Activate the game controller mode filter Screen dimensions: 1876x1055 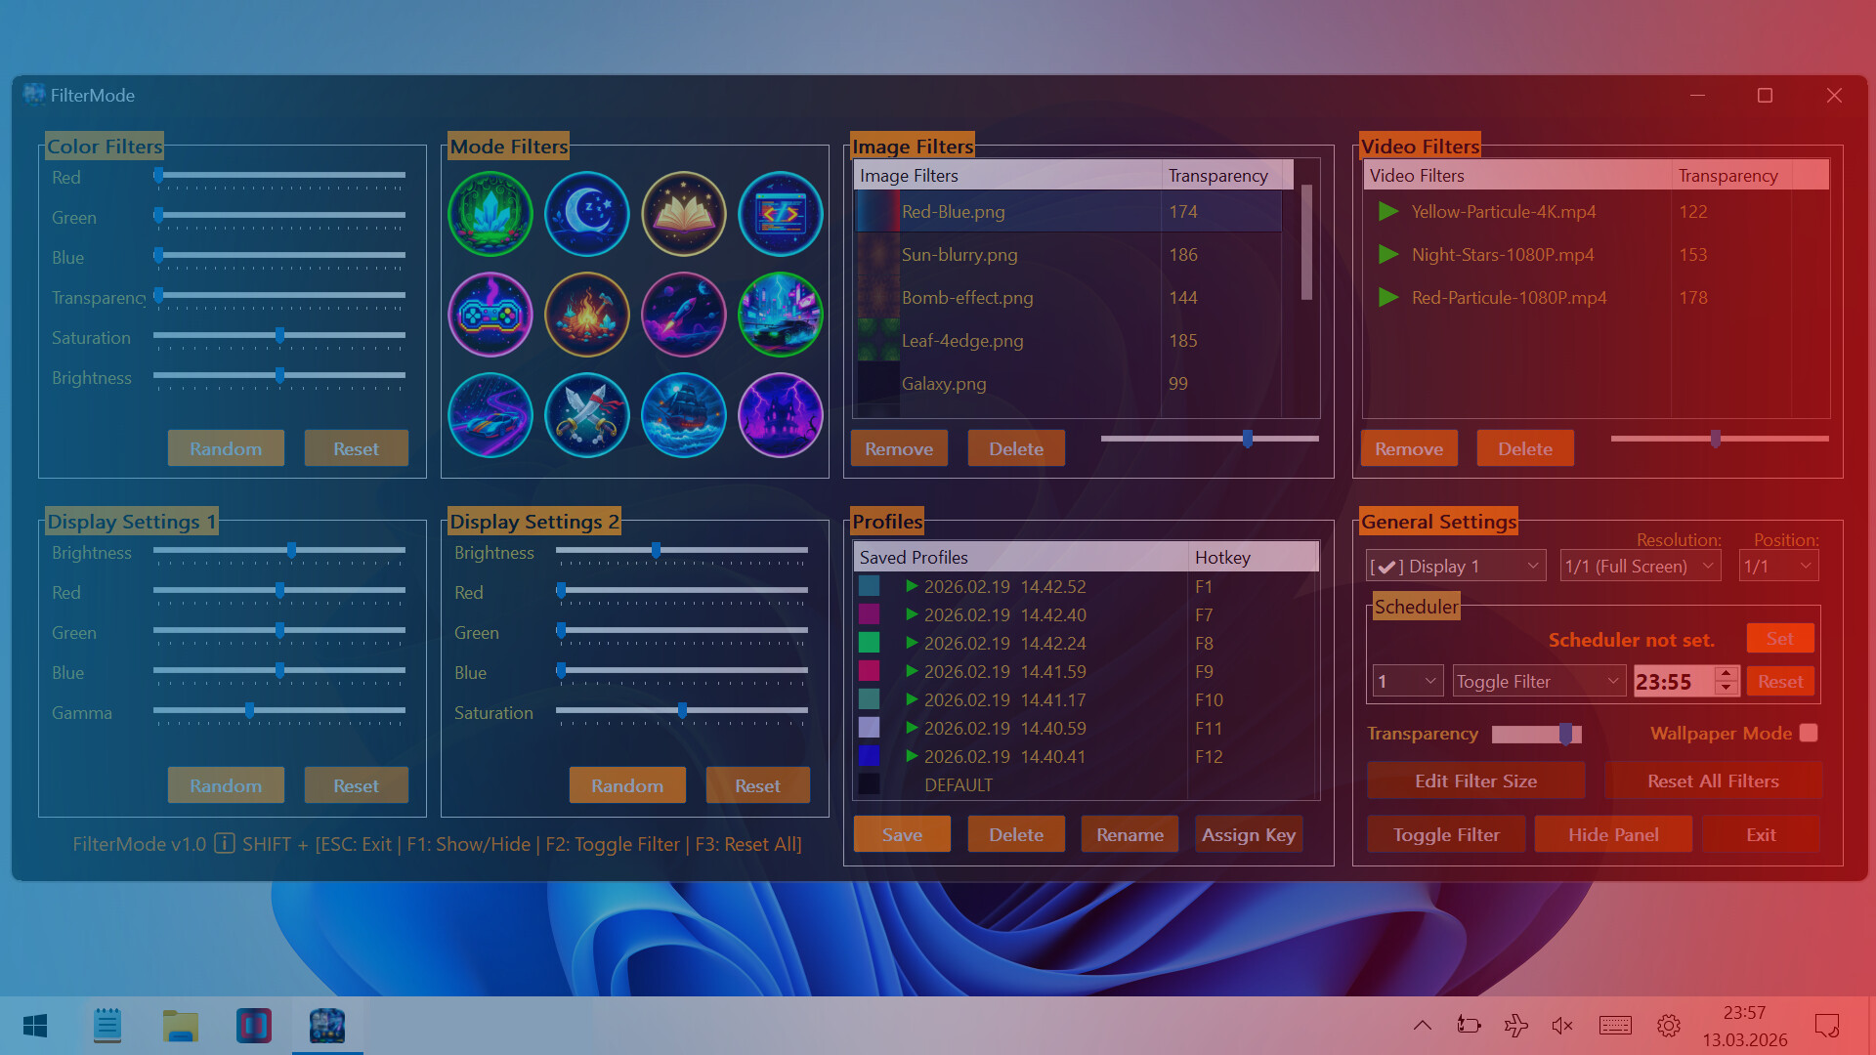click(490, 315)
